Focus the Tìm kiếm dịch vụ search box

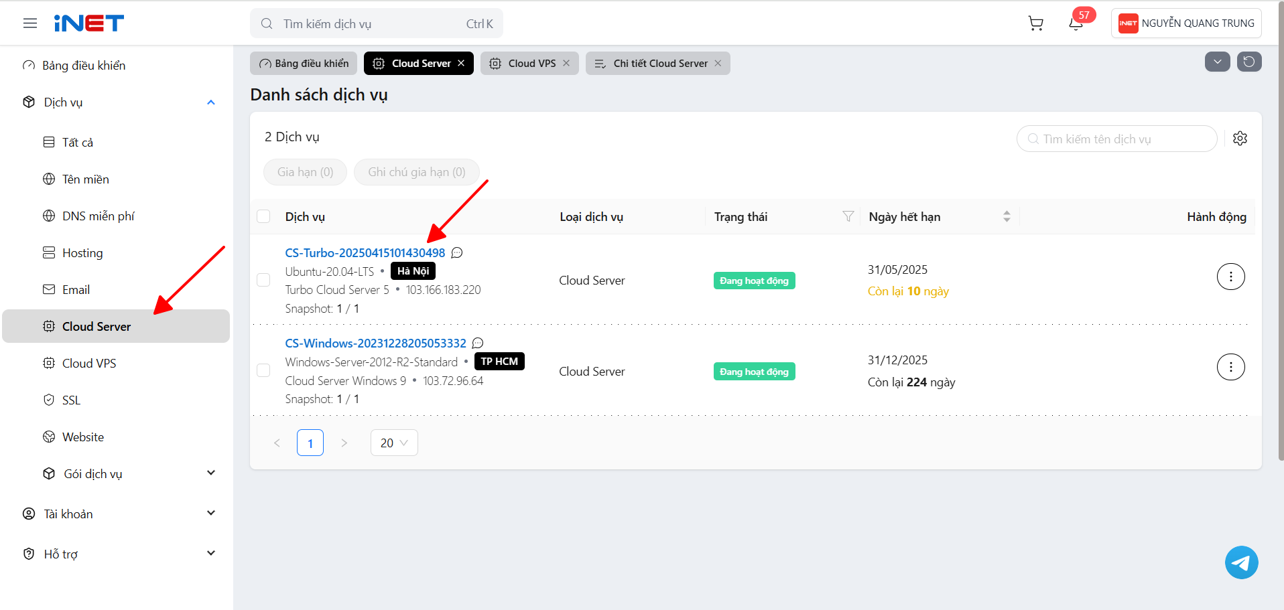click(377, 23)
